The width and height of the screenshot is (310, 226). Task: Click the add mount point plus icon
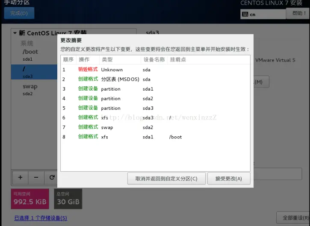21,177
